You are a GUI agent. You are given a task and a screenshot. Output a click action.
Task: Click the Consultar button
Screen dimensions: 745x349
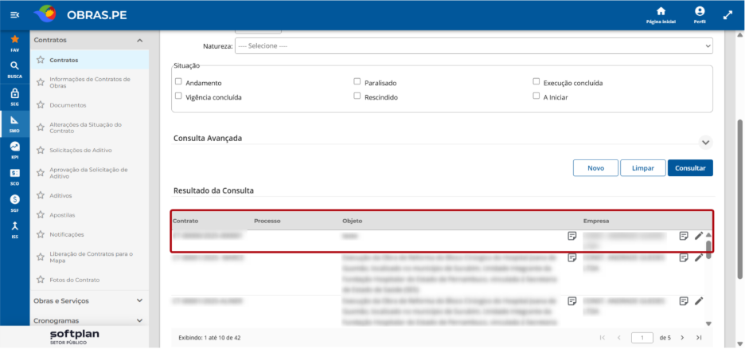point(690,168)
